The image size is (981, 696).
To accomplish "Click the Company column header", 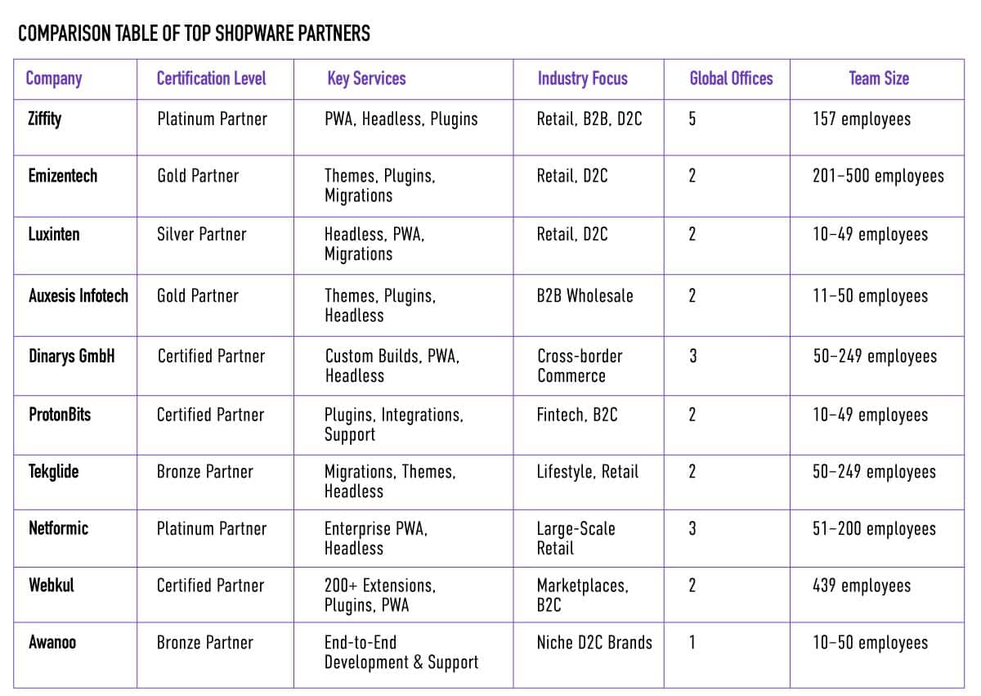I will 54,79.
